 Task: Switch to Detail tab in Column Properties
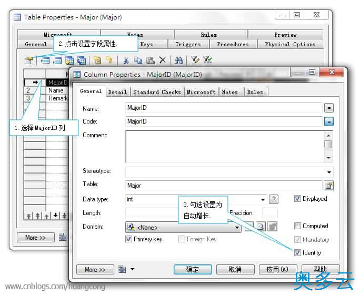coord(117,92)
